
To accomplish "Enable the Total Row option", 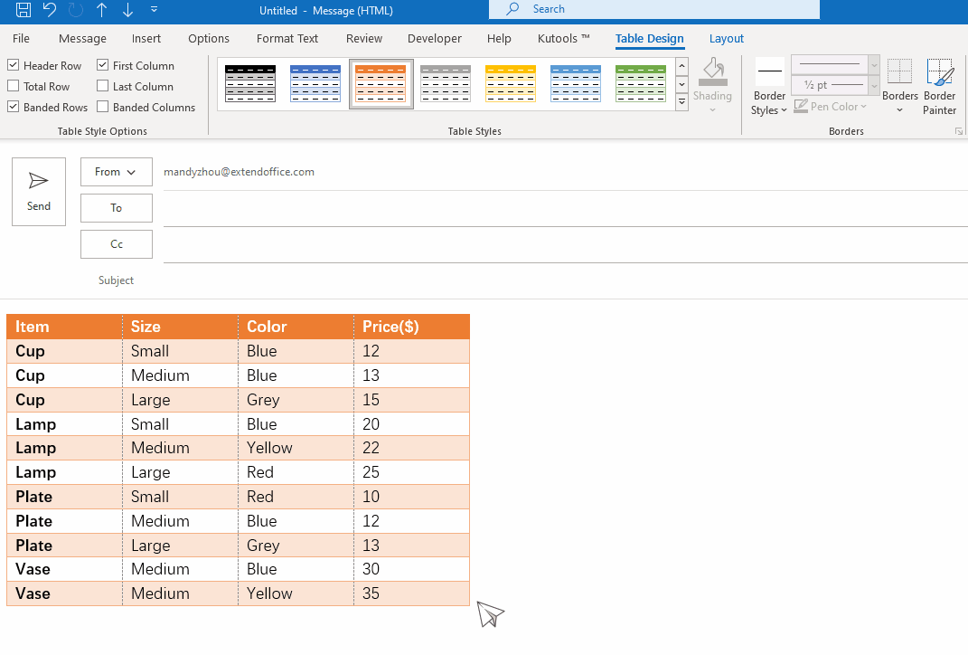I will click(13, 85).
